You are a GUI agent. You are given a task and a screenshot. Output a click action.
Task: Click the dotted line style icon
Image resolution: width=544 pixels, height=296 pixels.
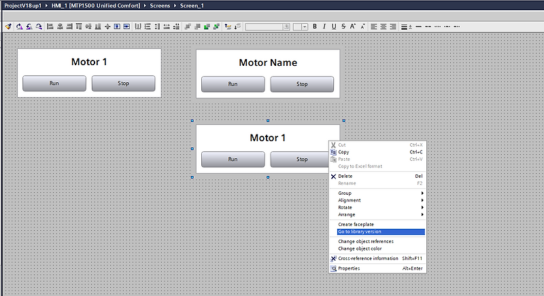[x=438, y=26]
